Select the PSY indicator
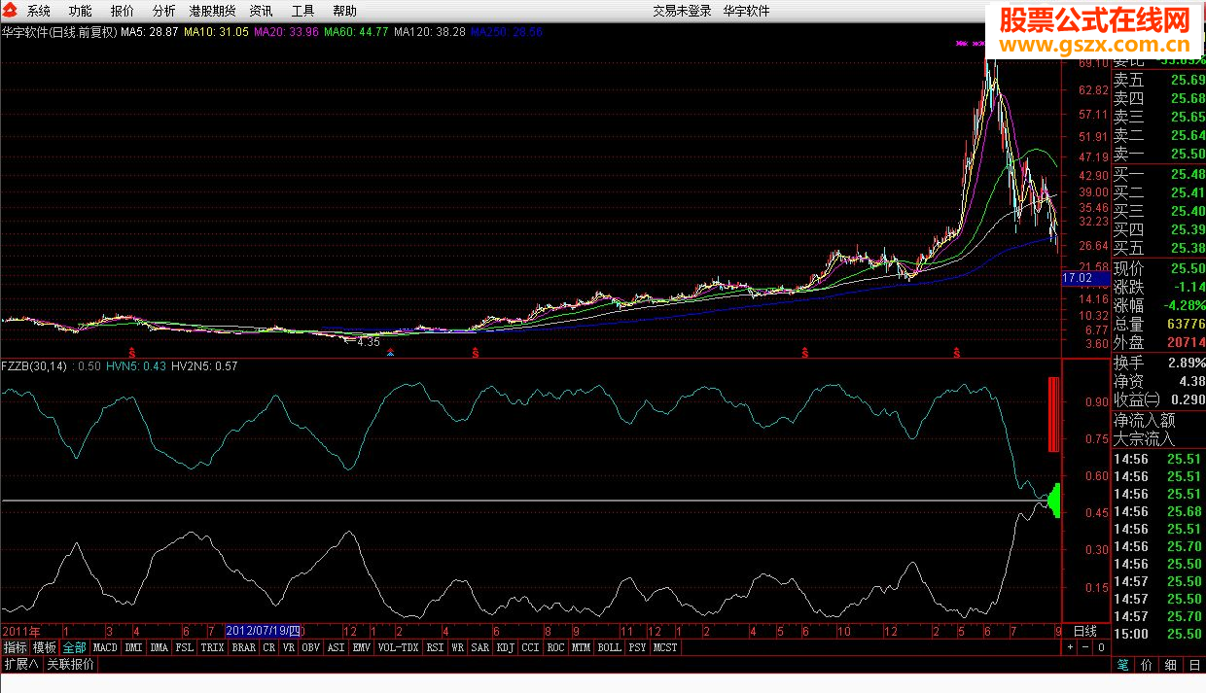The width and height of the screenshot is (1206, 693). pos(637,647)
